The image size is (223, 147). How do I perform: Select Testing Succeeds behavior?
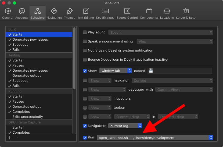click(x=39, y=81)
